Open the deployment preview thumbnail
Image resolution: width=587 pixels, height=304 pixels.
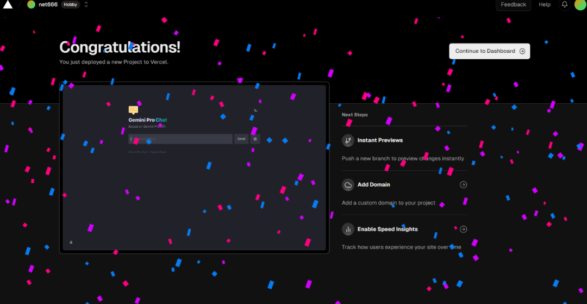point(194,167)
